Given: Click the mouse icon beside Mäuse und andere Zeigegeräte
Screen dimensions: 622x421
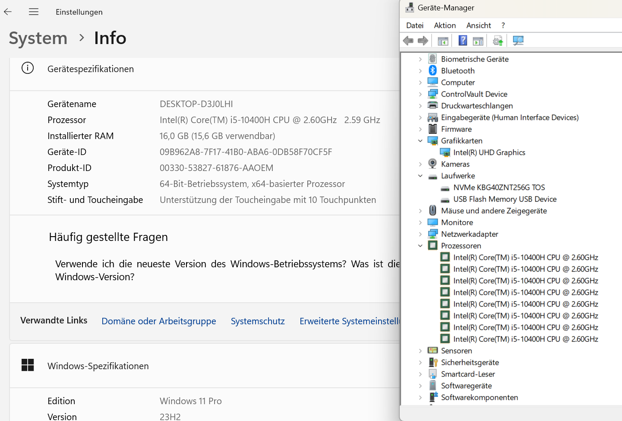Looking at the screenshot, I should point(433,210).
